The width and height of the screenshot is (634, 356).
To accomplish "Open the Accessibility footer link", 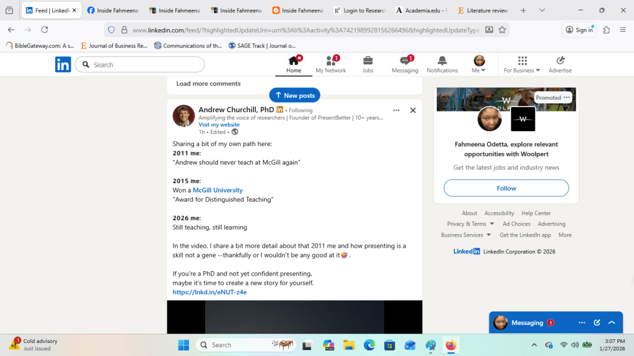I will coord(499,213).
